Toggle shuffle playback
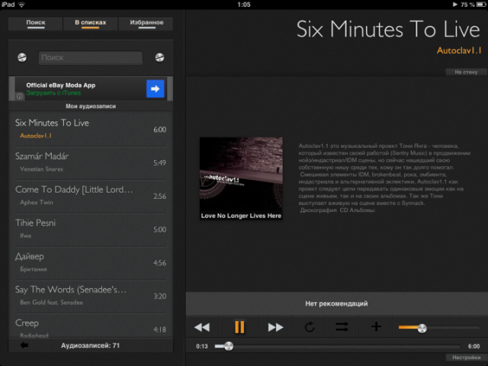The height and width of the screenshot is (366, 488). (x=342, y=327)
